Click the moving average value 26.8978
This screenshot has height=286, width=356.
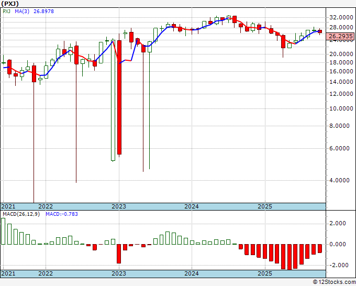pyautogui.click(x=43, y=11)
